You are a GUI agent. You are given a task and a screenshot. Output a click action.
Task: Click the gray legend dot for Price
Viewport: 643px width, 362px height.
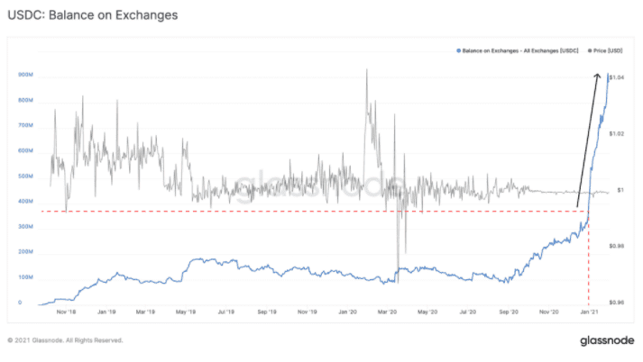[590, 50]
